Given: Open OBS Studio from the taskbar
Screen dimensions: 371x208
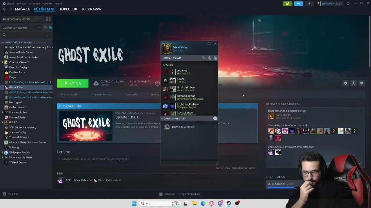Looking at the screenshot, I should [237, 203].
